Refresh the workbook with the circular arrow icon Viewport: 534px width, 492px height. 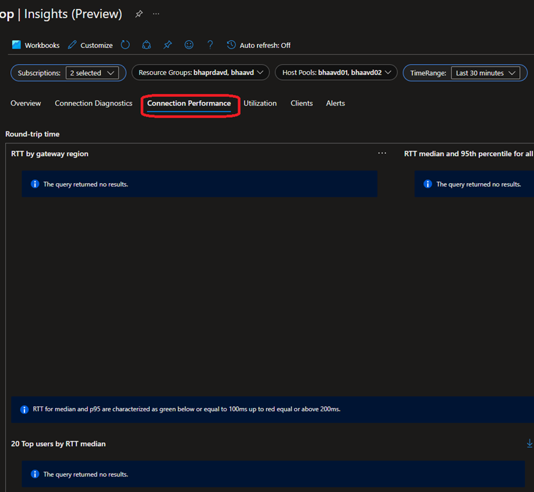coord(125,45)
